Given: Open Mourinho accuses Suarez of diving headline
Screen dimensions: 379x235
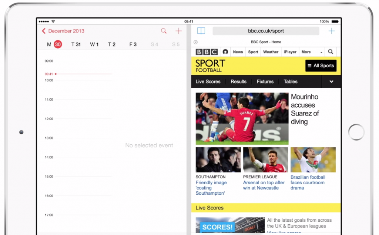Looking at the screenshot, I should click(x=305, y=109).
